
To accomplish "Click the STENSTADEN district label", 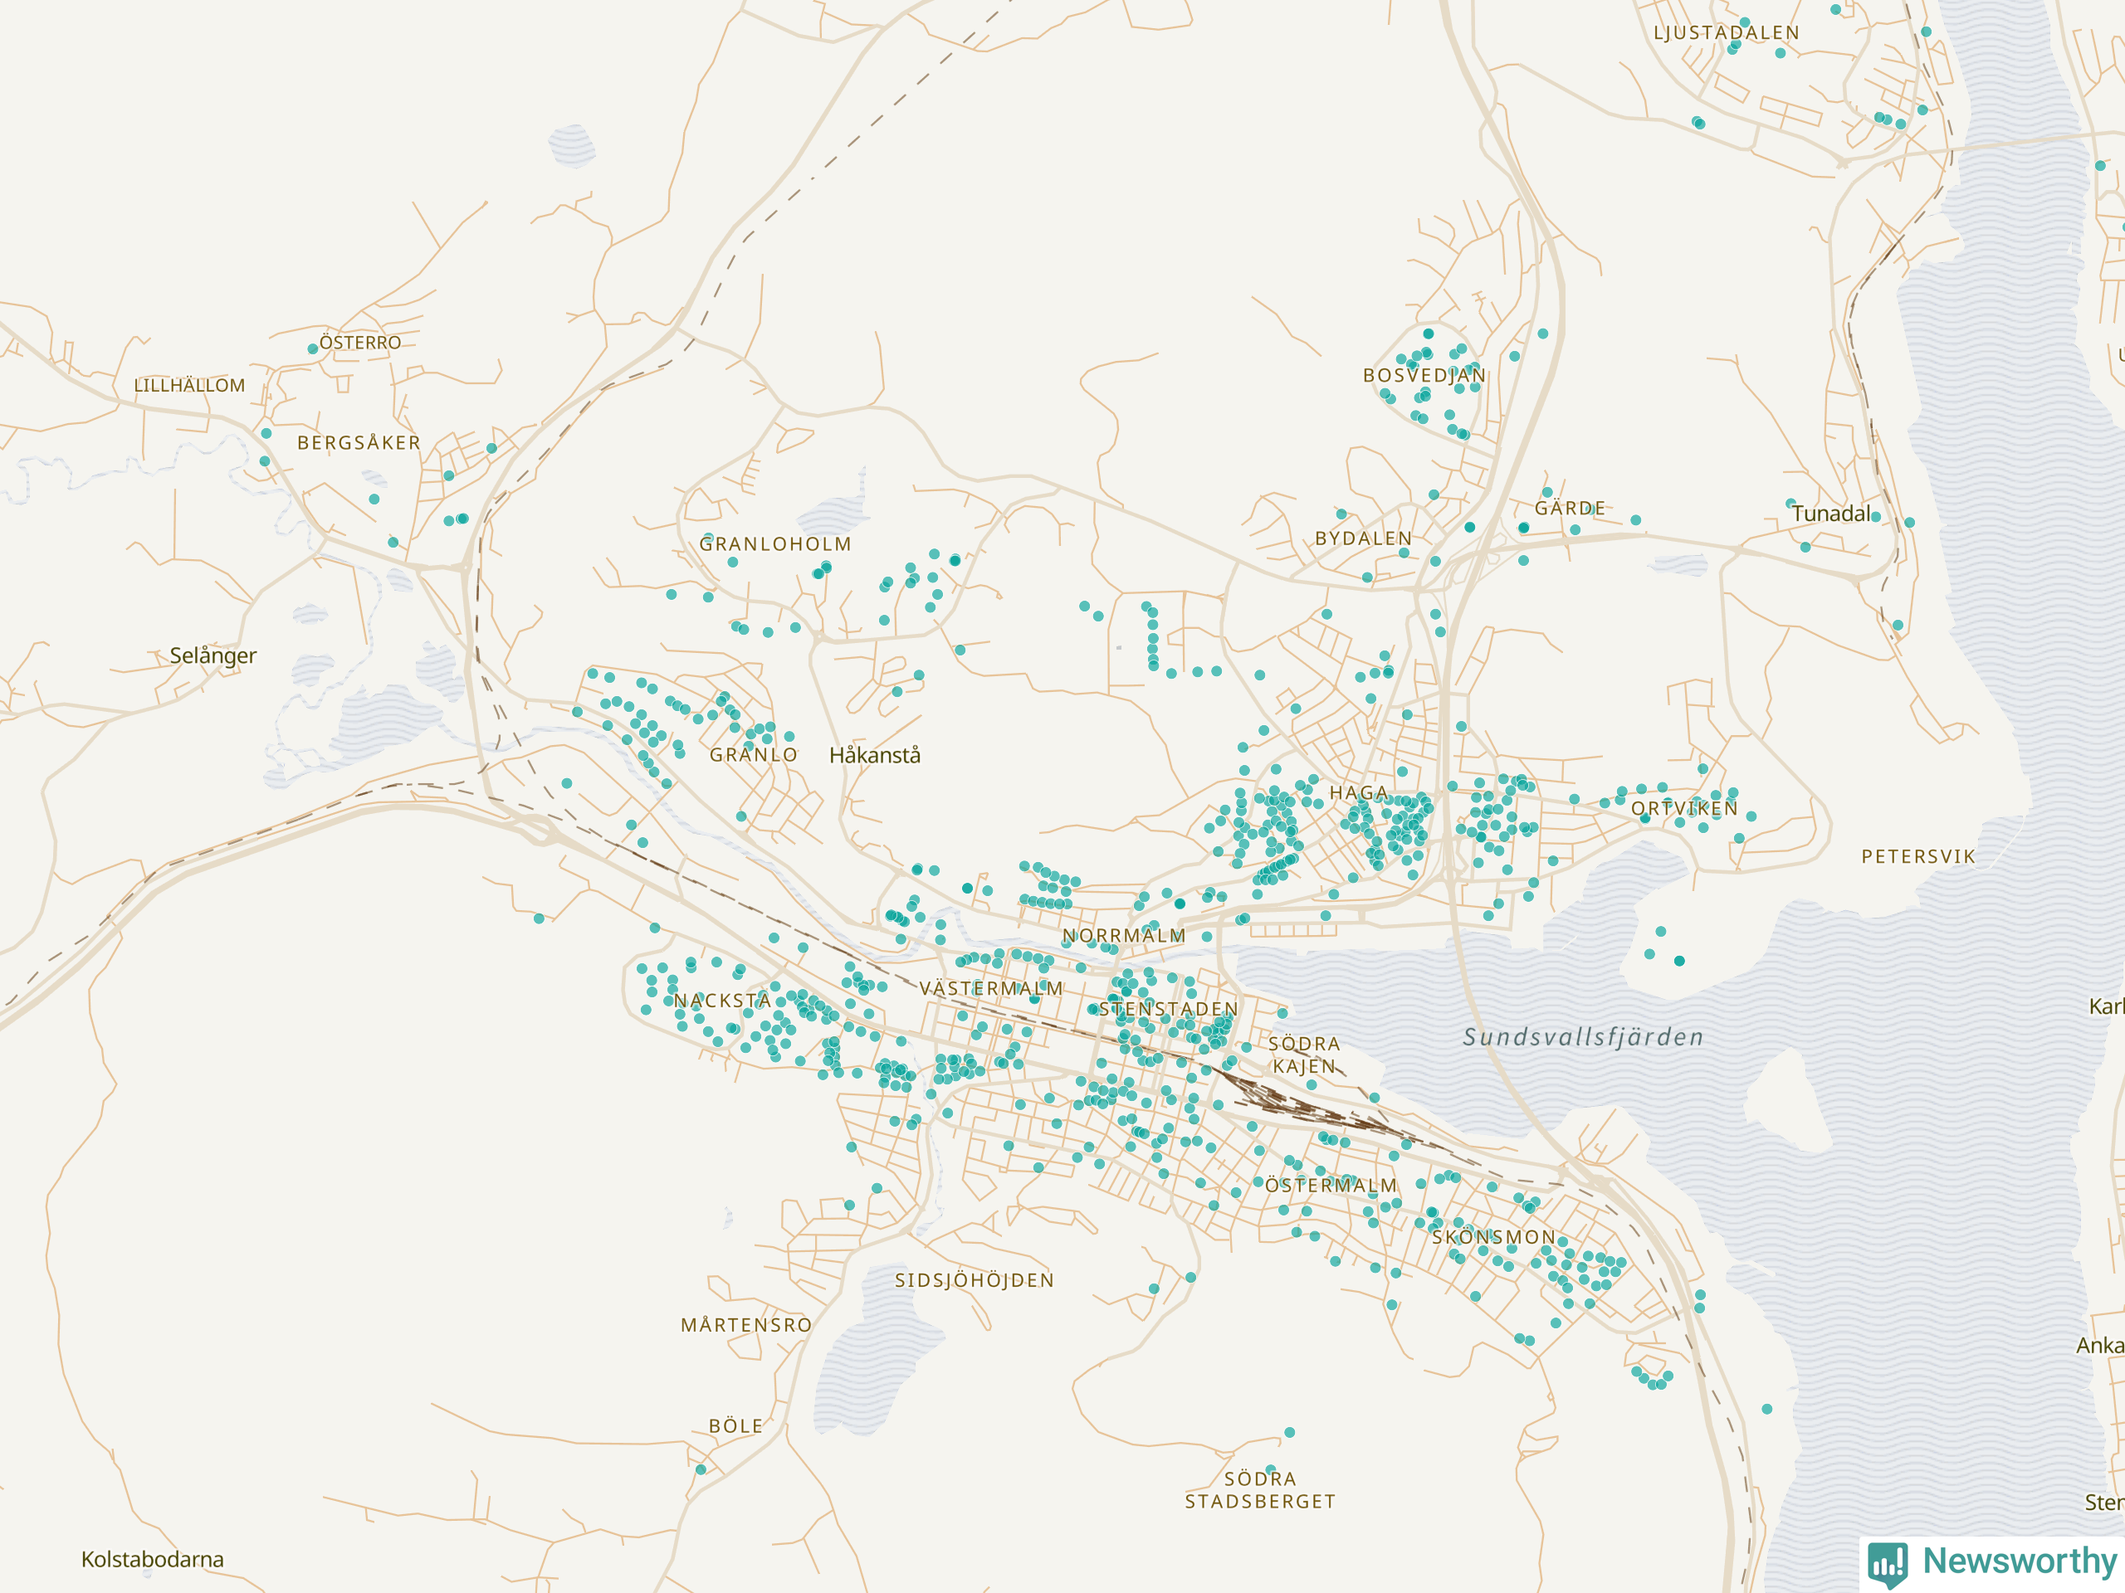I will pos(1168,1009).
